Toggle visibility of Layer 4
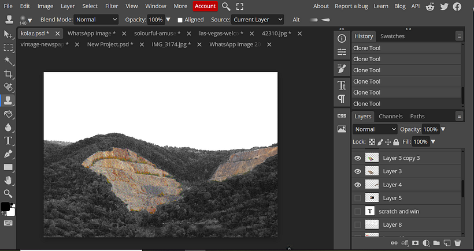 click(358, 185)
